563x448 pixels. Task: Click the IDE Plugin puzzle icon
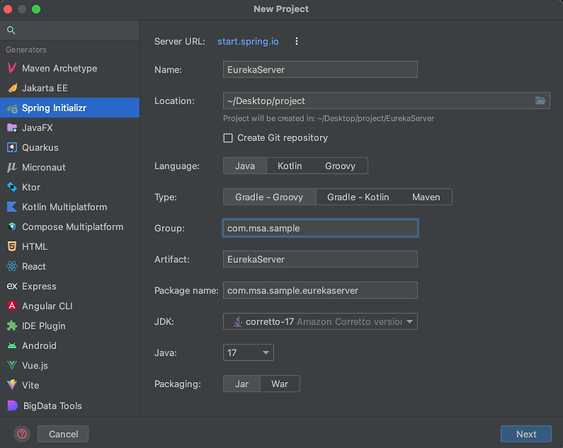click(x=12, y=326)
